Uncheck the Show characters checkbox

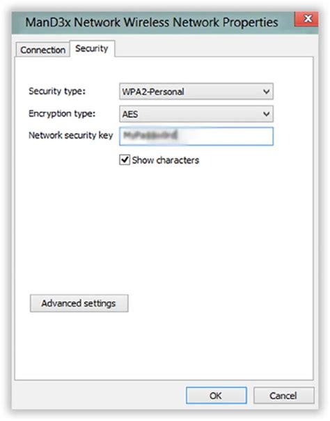pyautogui.click(x=125, y=160)
